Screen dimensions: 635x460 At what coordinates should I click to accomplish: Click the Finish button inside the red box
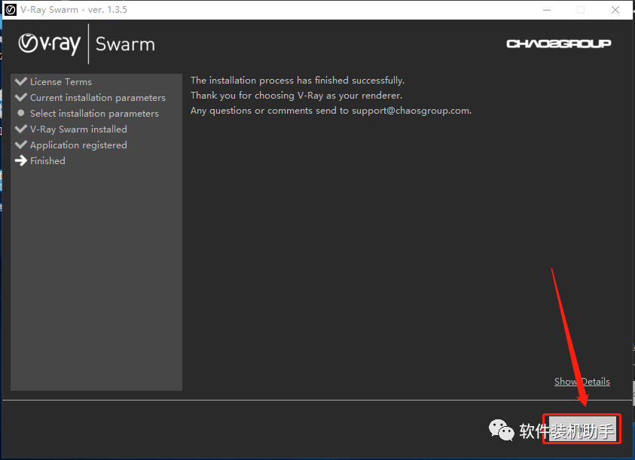coord(582,429)
